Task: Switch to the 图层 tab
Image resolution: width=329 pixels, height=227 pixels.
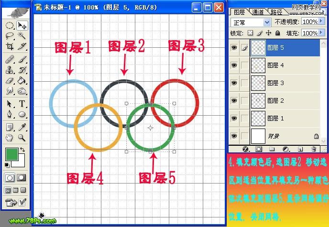Action: [240, 12]
